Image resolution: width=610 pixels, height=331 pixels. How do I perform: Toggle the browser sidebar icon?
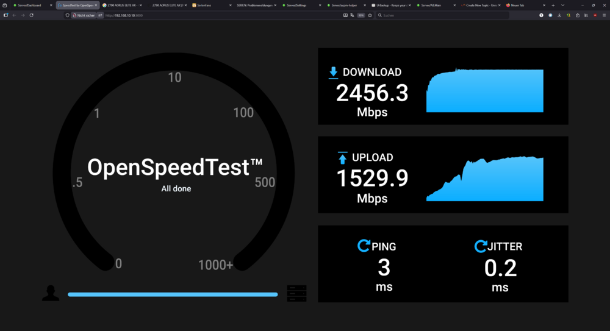pos(6,15)
